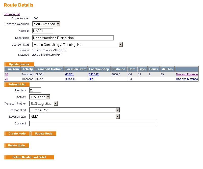This screenshot has height=169, width=203.
Task: Click the Duration value 19 Days 2Hours
Action: [x=49, y=50]
